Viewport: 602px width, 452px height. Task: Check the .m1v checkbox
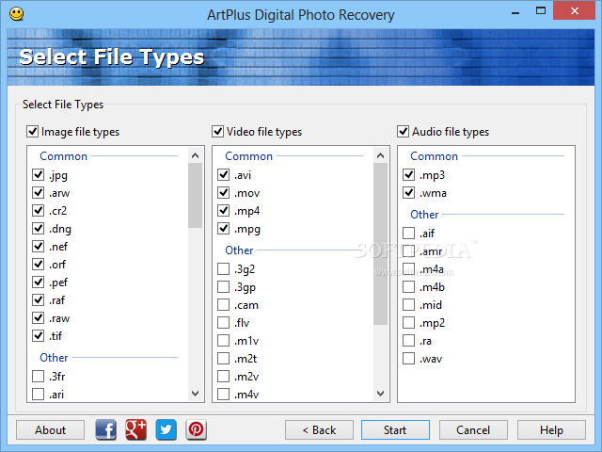pos(224,341)
